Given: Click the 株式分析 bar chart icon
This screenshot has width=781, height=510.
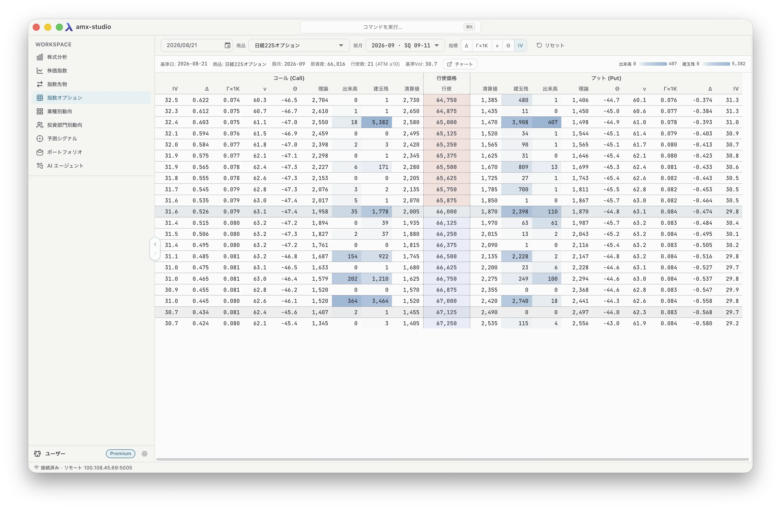Looking at the screenshot, I should [x=40, y=57].
